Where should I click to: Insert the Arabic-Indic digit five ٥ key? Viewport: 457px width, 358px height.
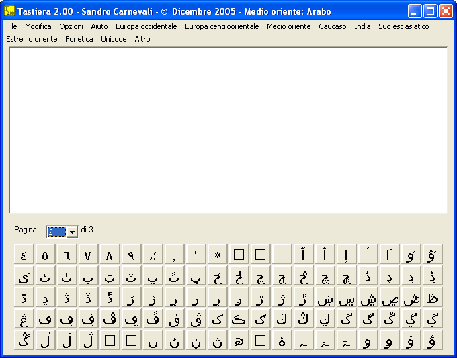[x=46, y=254]
